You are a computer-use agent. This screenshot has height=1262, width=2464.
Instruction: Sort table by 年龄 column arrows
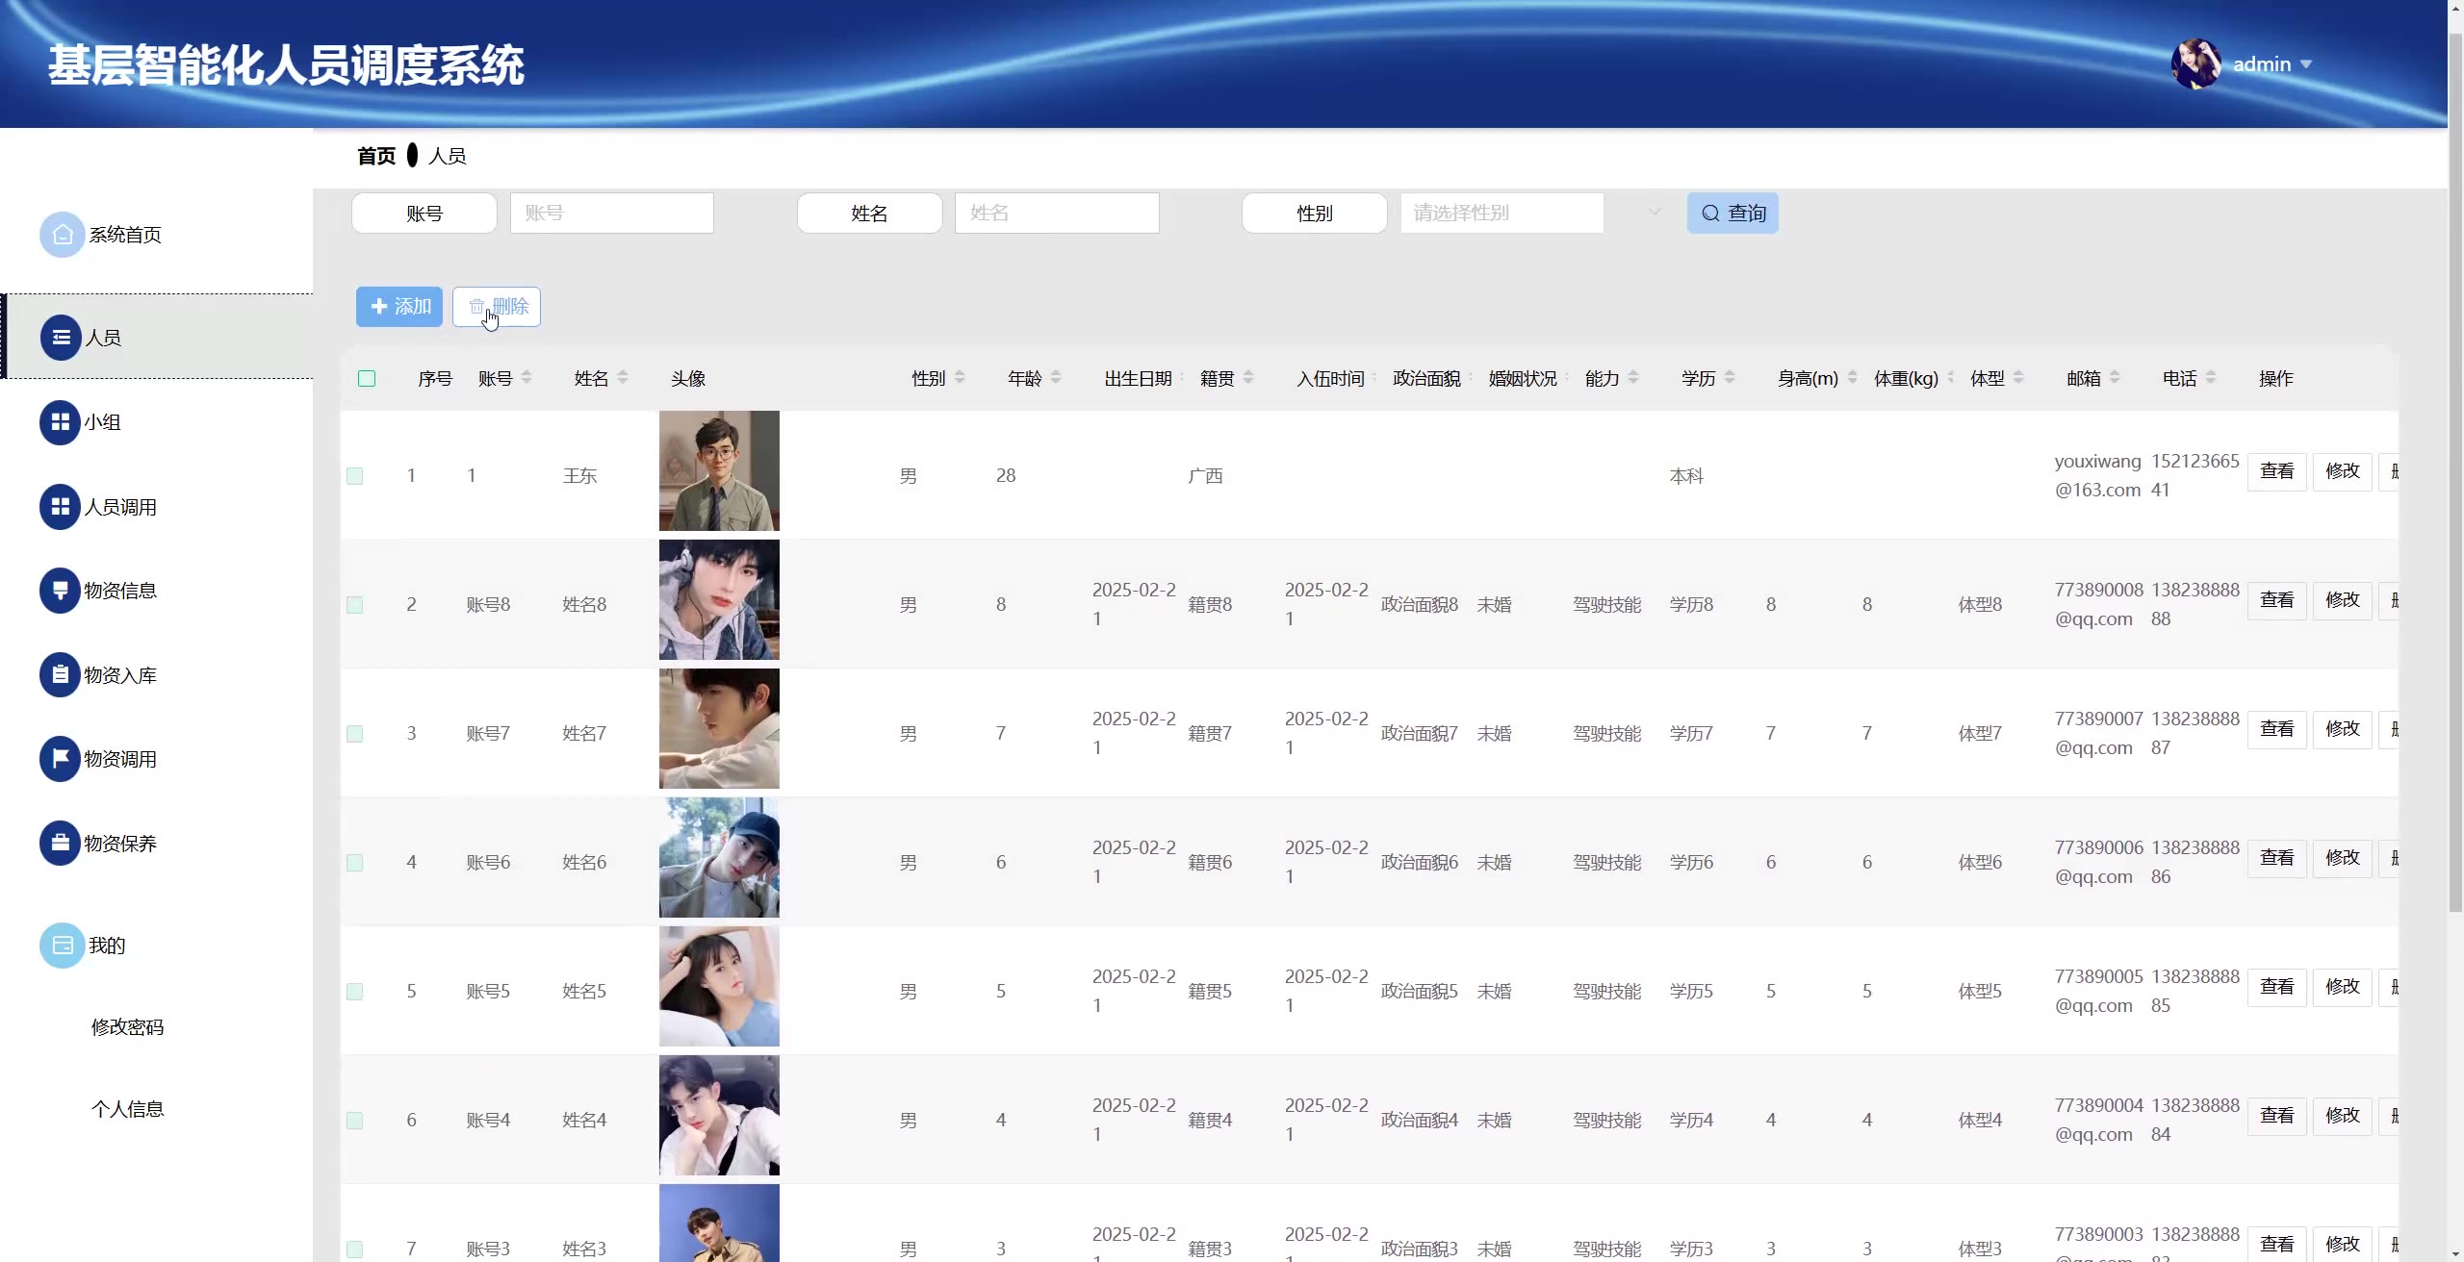pos(1056,378)
